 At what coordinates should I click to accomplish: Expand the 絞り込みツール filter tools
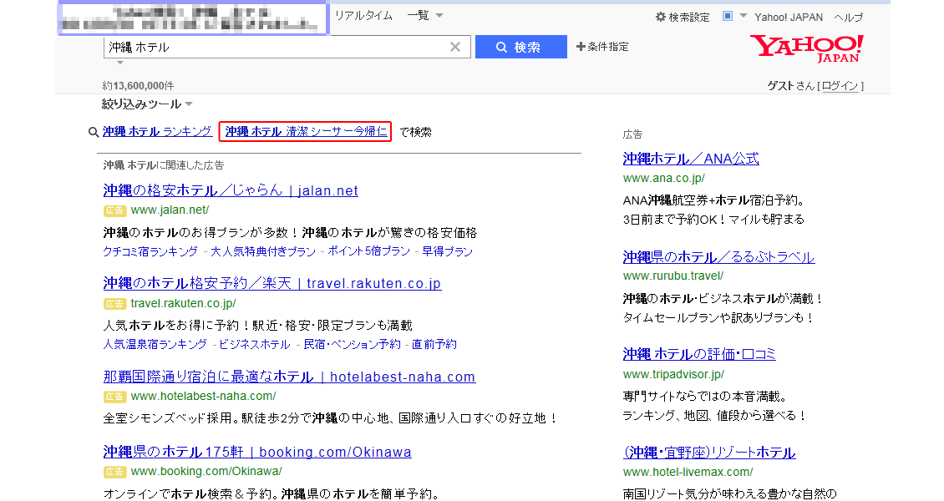click(147, 104)
